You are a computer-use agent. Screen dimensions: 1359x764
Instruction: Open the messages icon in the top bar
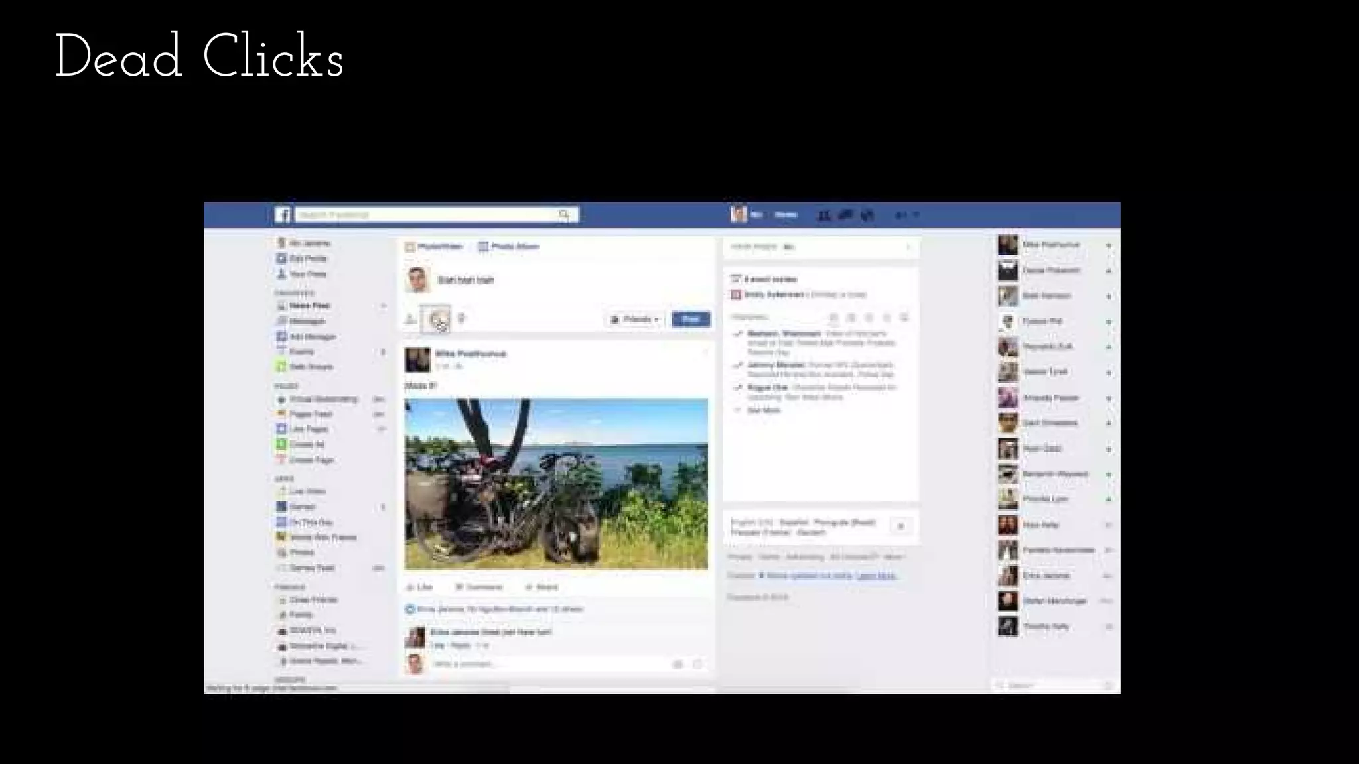(845, 215)
